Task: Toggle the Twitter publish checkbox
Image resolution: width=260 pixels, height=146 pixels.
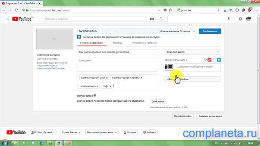Action: click(215, 60)
